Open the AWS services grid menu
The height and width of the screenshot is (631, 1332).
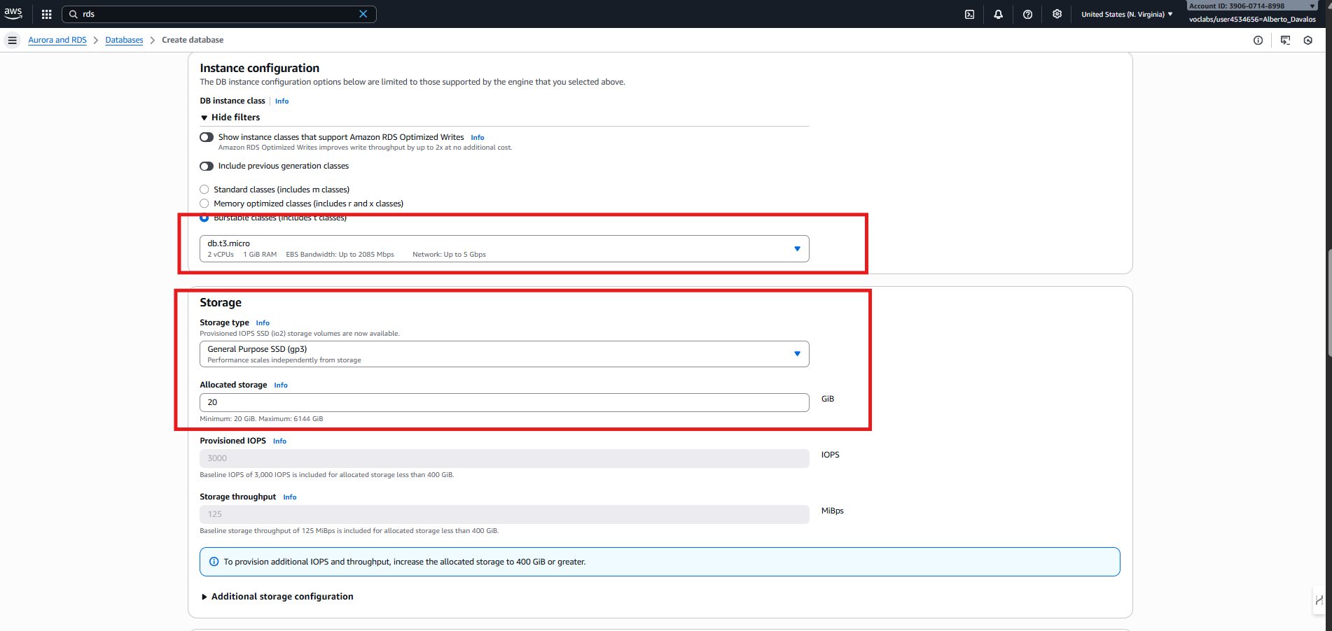[47, 14]
